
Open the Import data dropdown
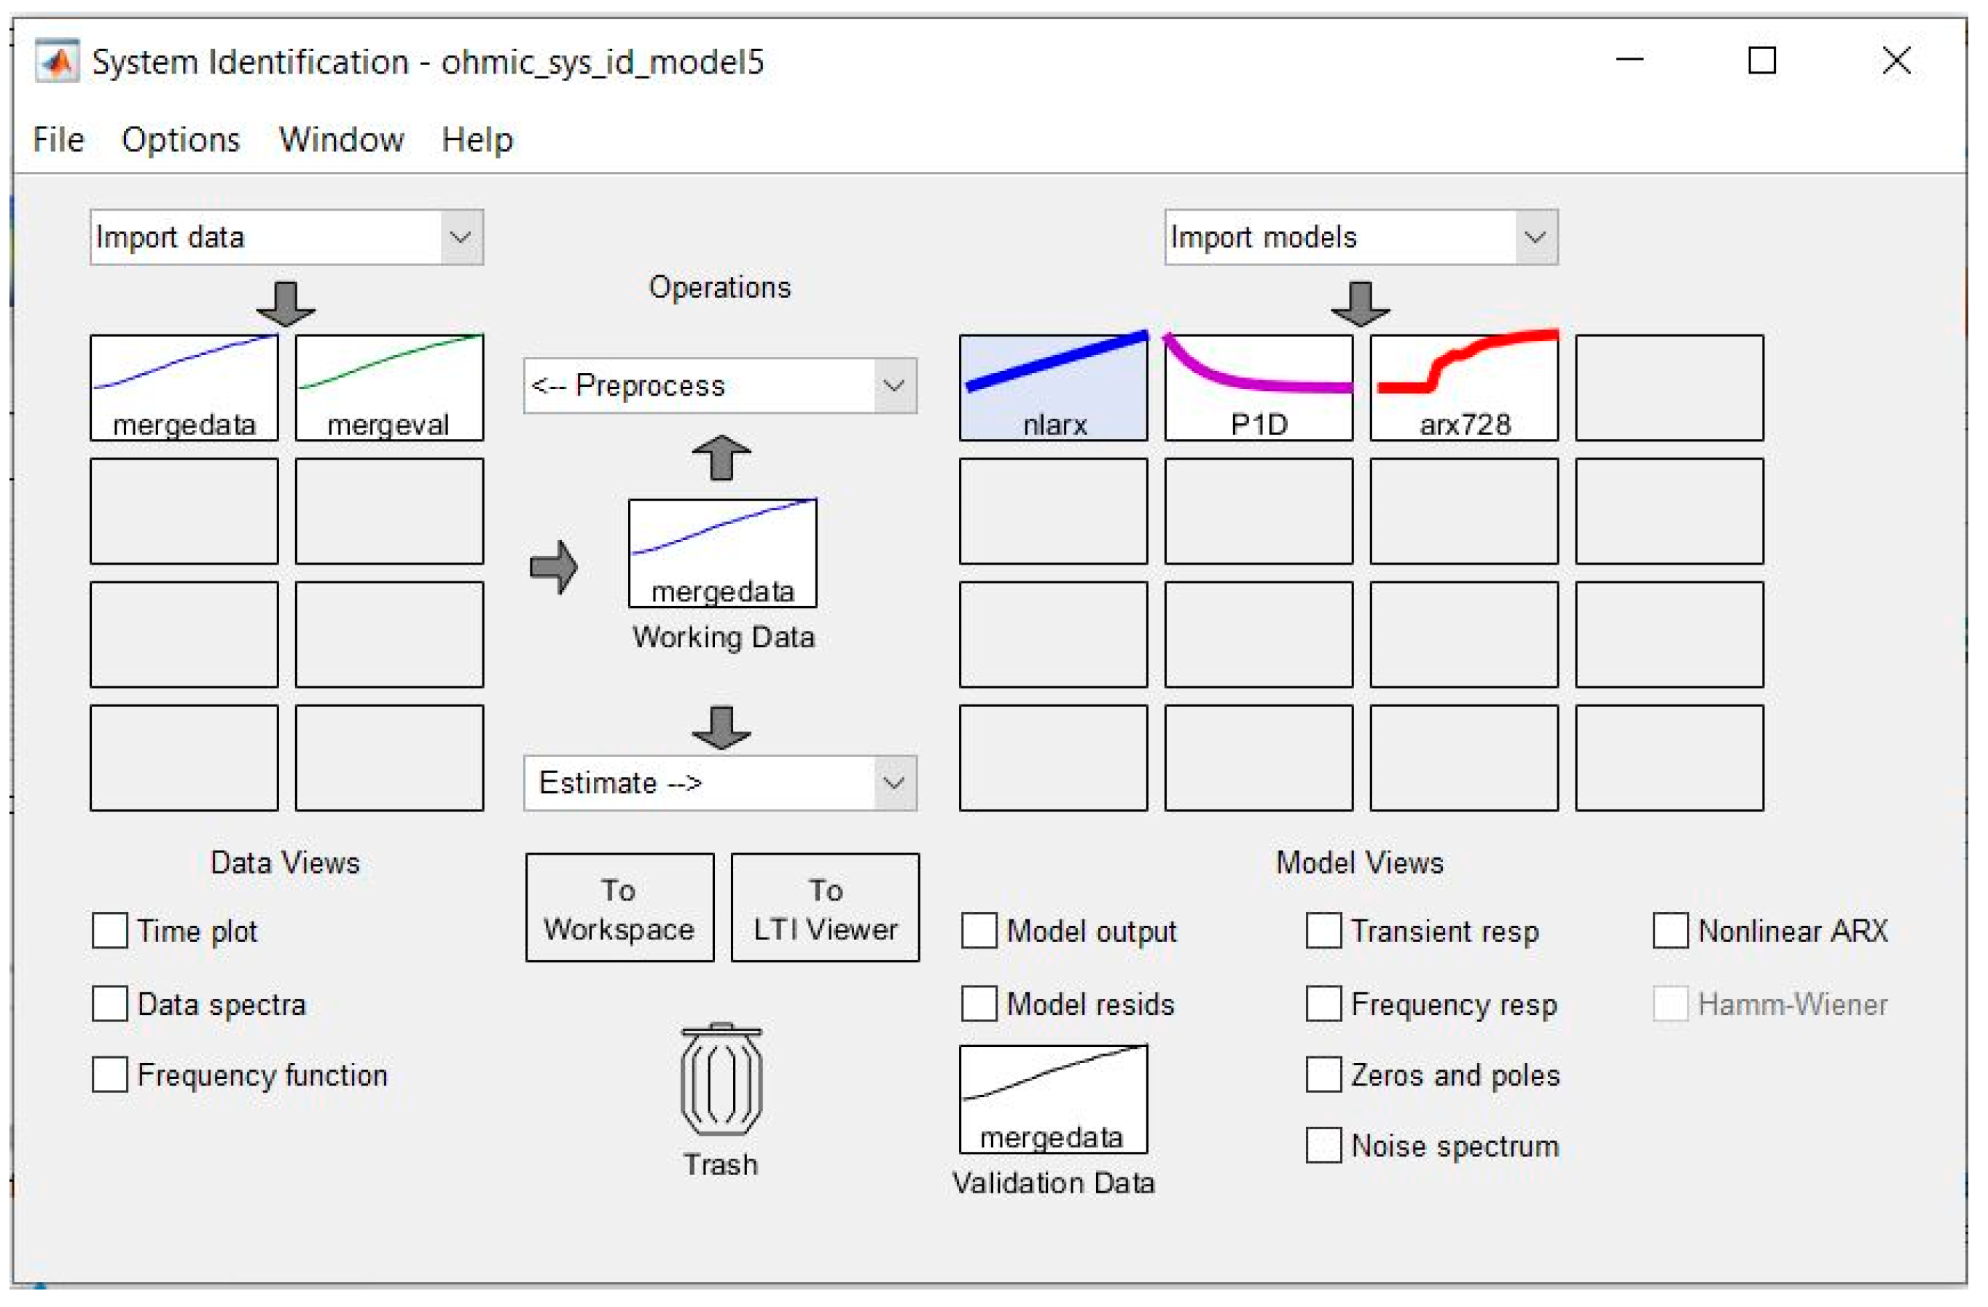(287, 238)
